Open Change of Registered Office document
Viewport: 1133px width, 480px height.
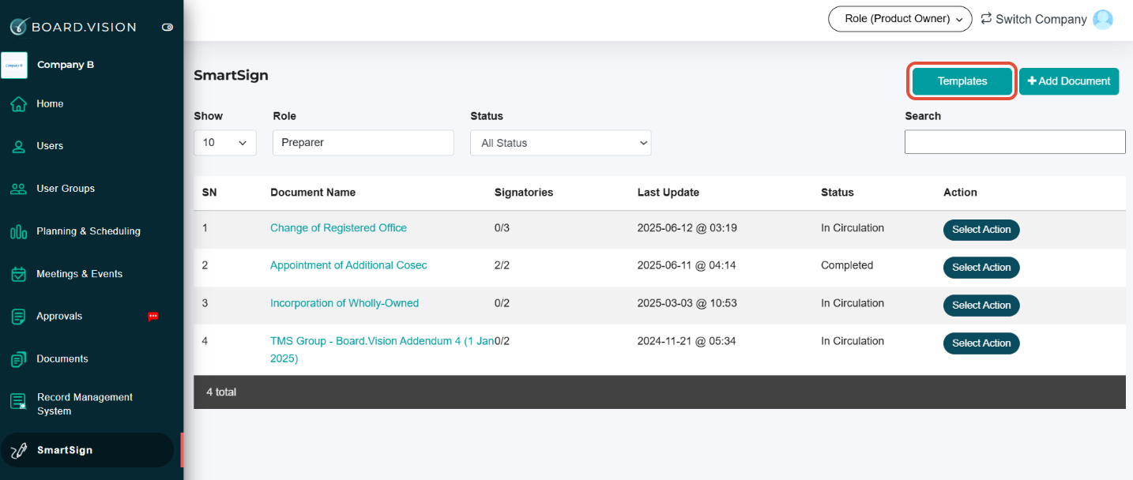(338, 228)
